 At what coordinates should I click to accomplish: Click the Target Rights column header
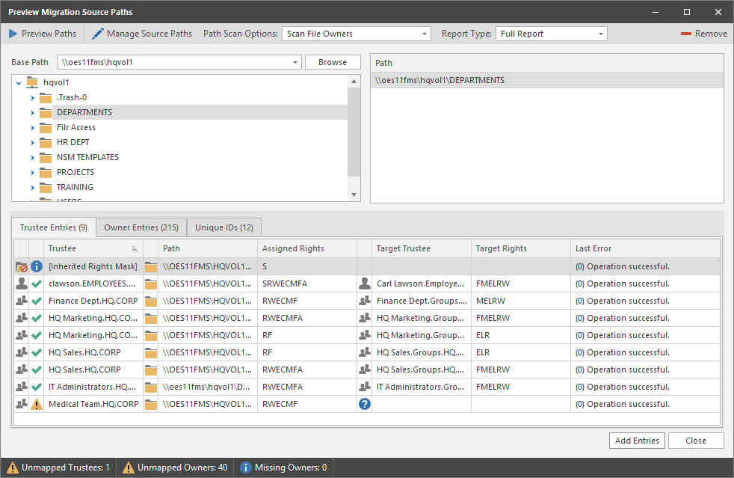coord(520,248)
